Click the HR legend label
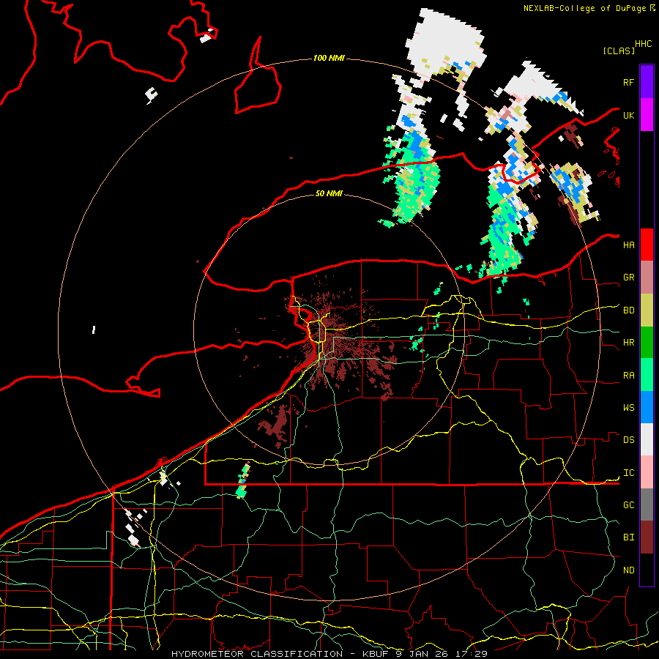The image size is (659, 659). click(x=628, y=343)
